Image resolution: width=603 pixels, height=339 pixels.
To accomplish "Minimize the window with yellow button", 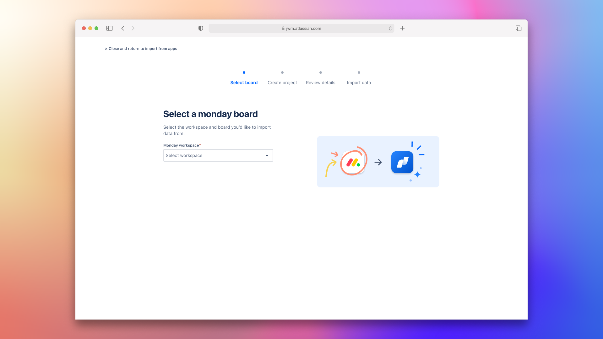I will click(x=90, y=28).
